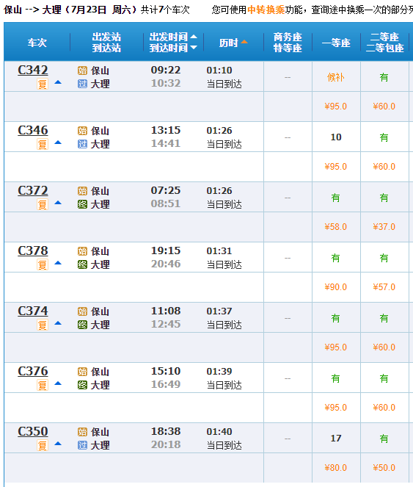Click the 终 terminal icon in C378 row
The width and height of the screenshot is (413, 487).
(82, 264)
